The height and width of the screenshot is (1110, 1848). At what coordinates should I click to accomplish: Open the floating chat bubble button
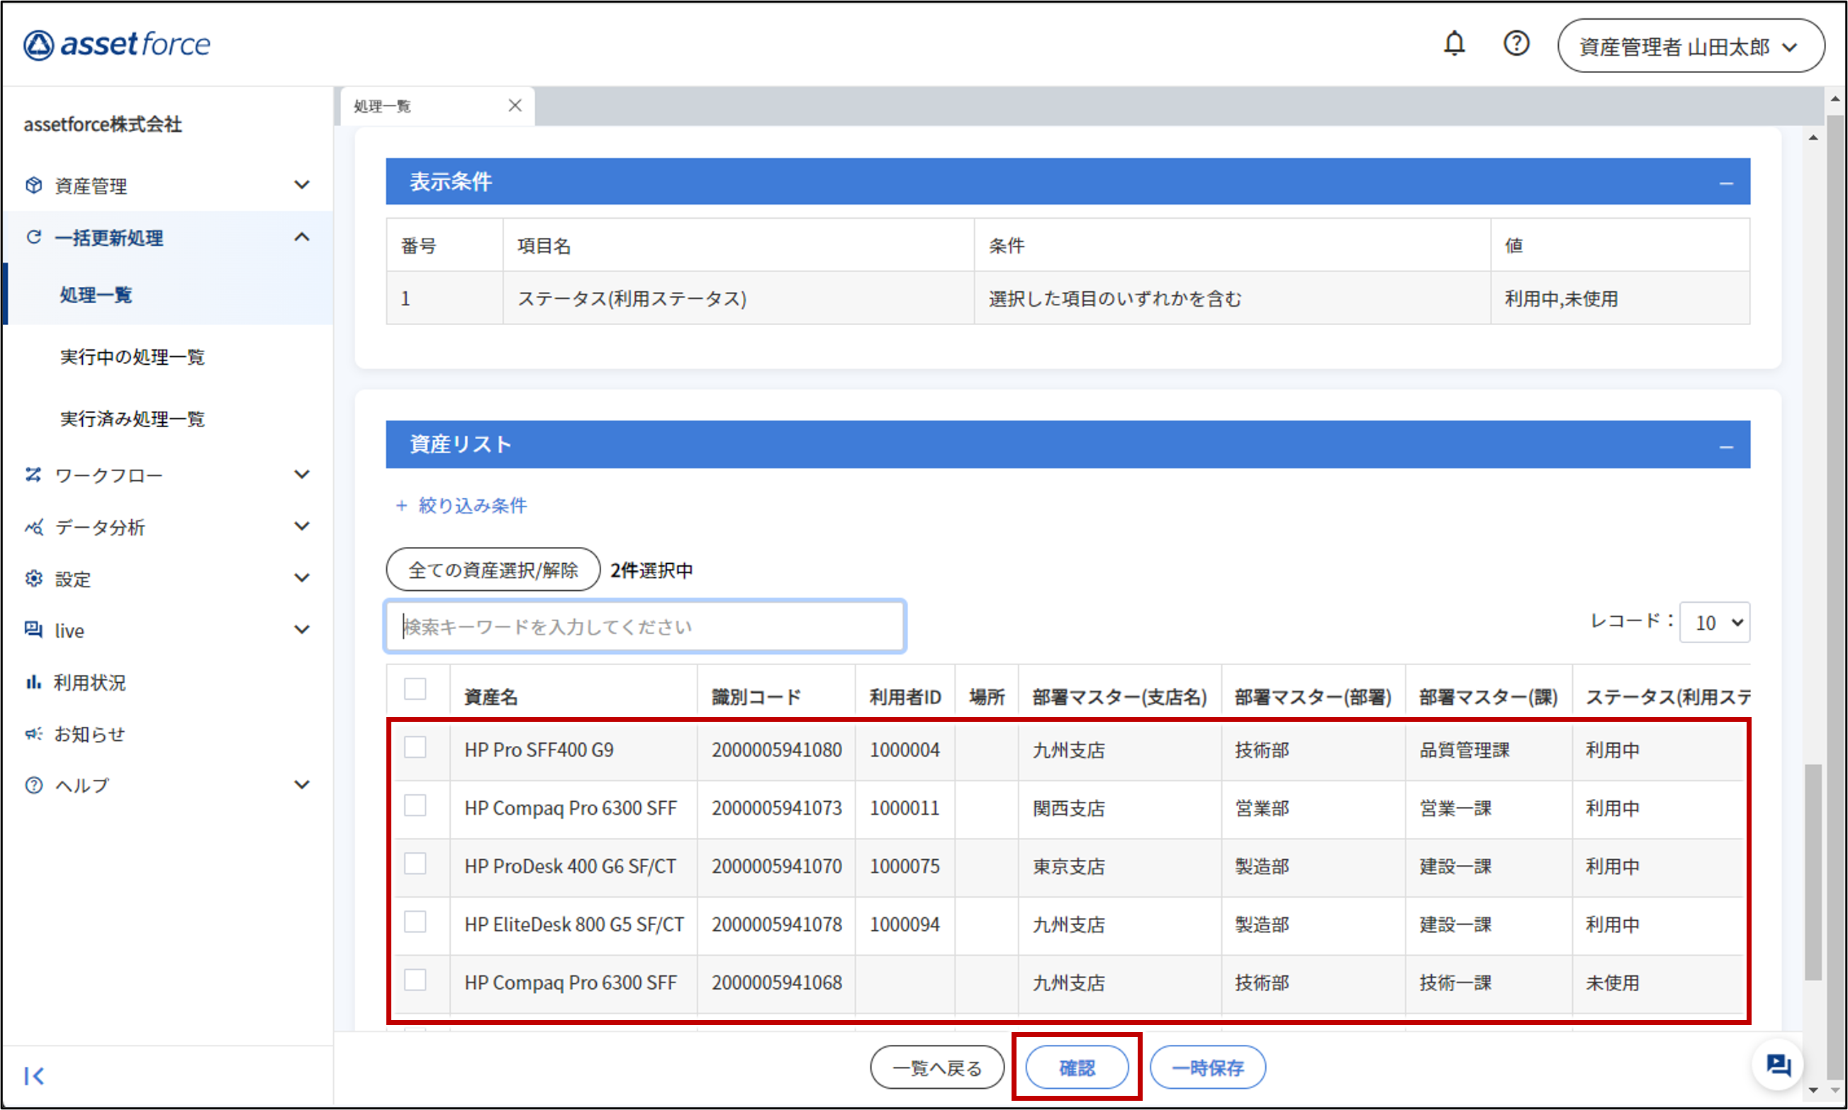pyautogui.click(x=1779, y=1065)
